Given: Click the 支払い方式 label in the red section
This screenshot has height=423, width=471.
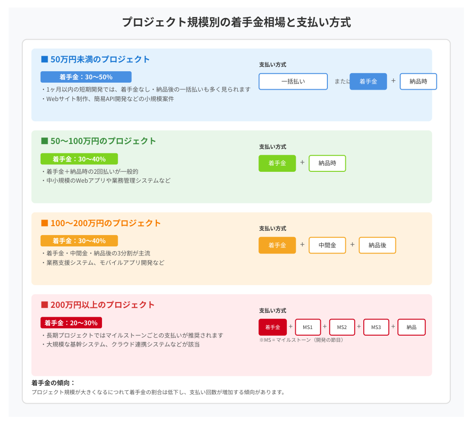Looking at the screenshot, I should click(x=273, y=311).
